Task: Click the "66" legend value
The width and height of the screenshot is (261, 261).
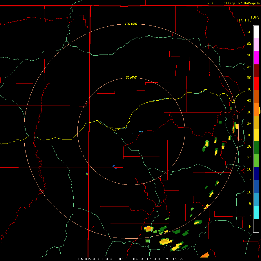Action: (x=249, y=32)
